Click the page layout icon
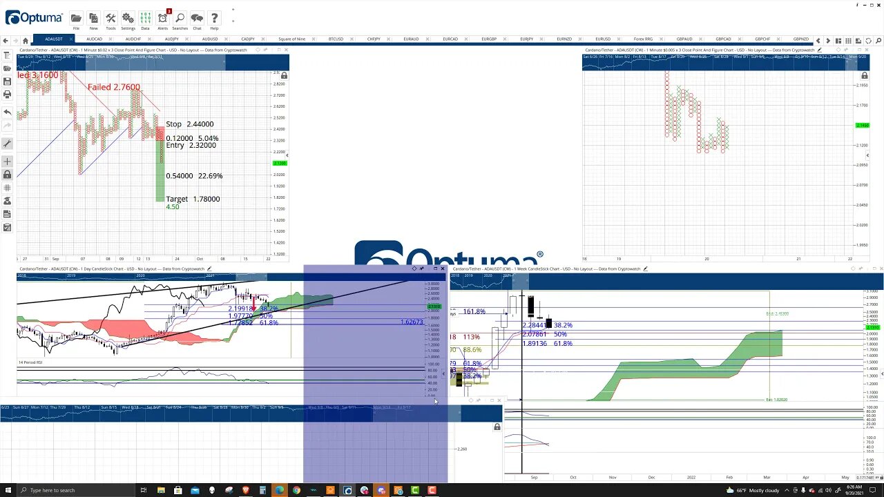The image size is (884, 497). 838,41
